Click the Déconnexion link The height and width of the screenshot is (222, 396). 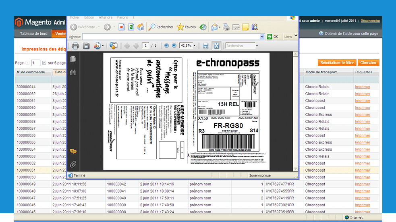point(370,21)
